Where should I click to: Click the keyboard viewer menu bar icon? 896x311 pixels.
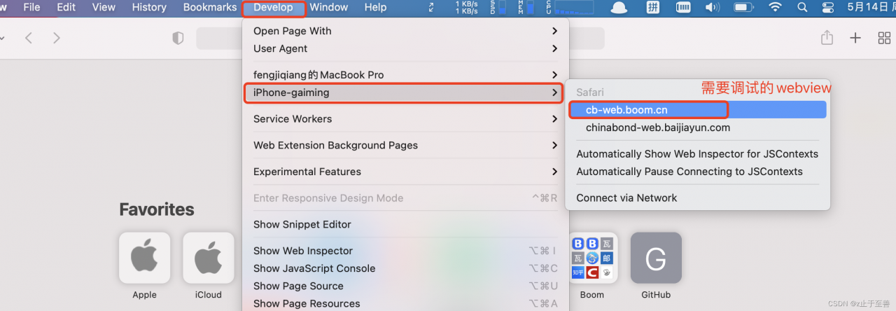pos(683,8)
